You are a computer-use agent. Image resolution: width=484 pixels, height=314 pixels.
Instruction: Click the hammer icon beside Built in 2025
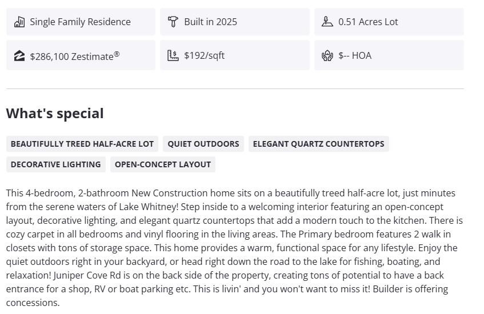pos(173,22)
